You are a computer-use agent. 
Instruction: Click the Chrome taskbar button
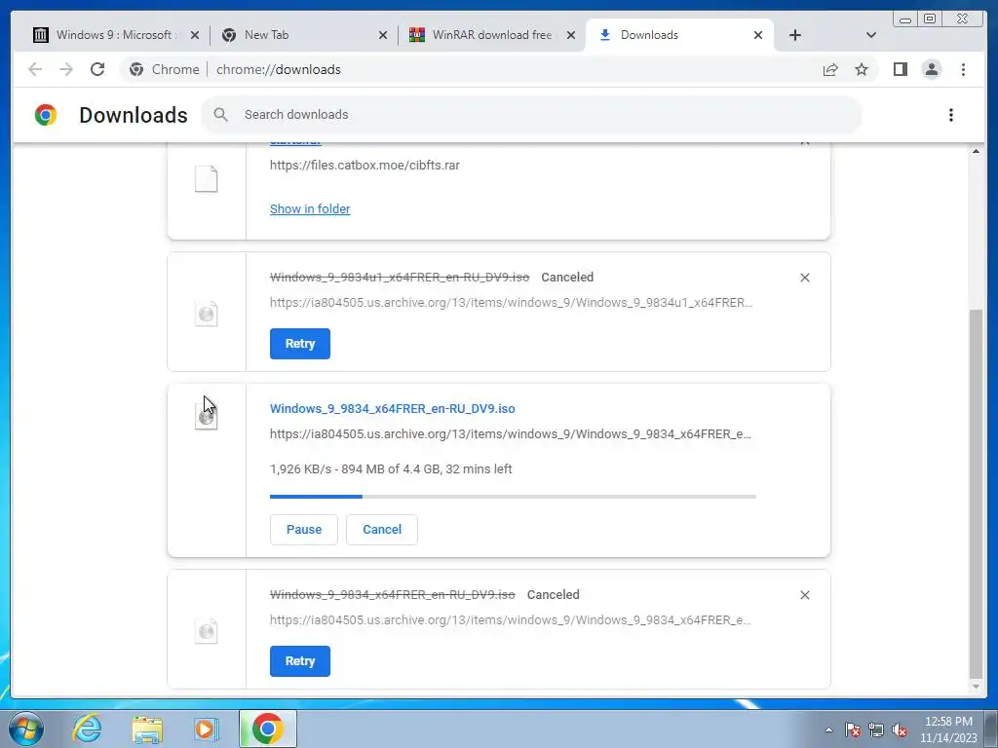[267, 729]
